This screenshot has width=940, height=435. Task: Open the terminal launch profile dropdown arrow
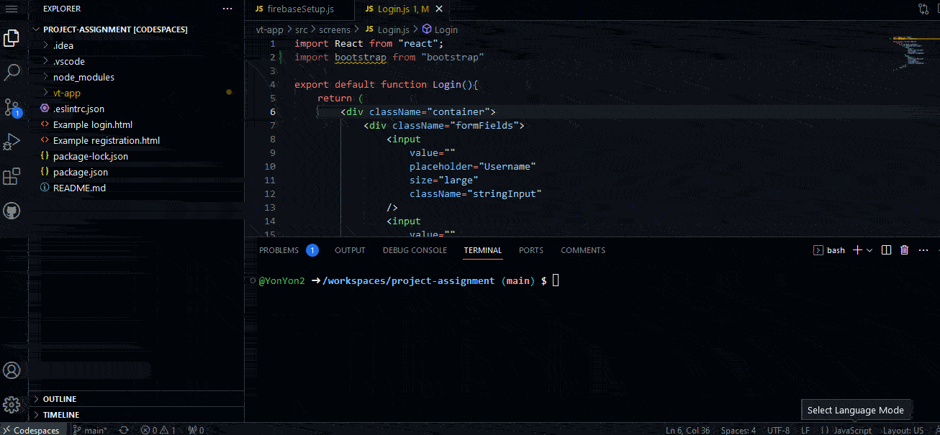pyautogui.click(x=869, y=250)
